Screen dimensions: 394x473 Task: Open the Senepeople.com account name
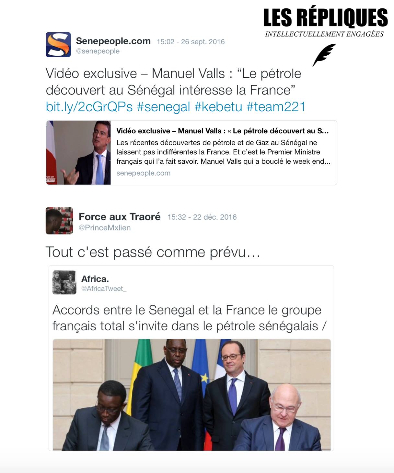(x=113, y=41)
